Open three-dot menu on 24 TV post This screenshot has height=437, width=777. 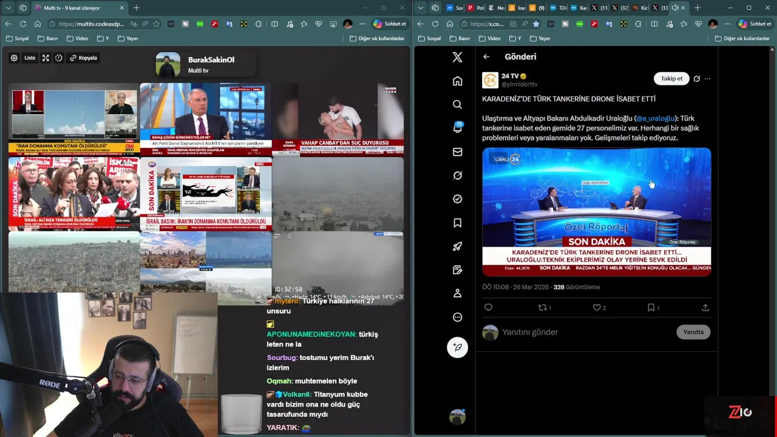707,78
